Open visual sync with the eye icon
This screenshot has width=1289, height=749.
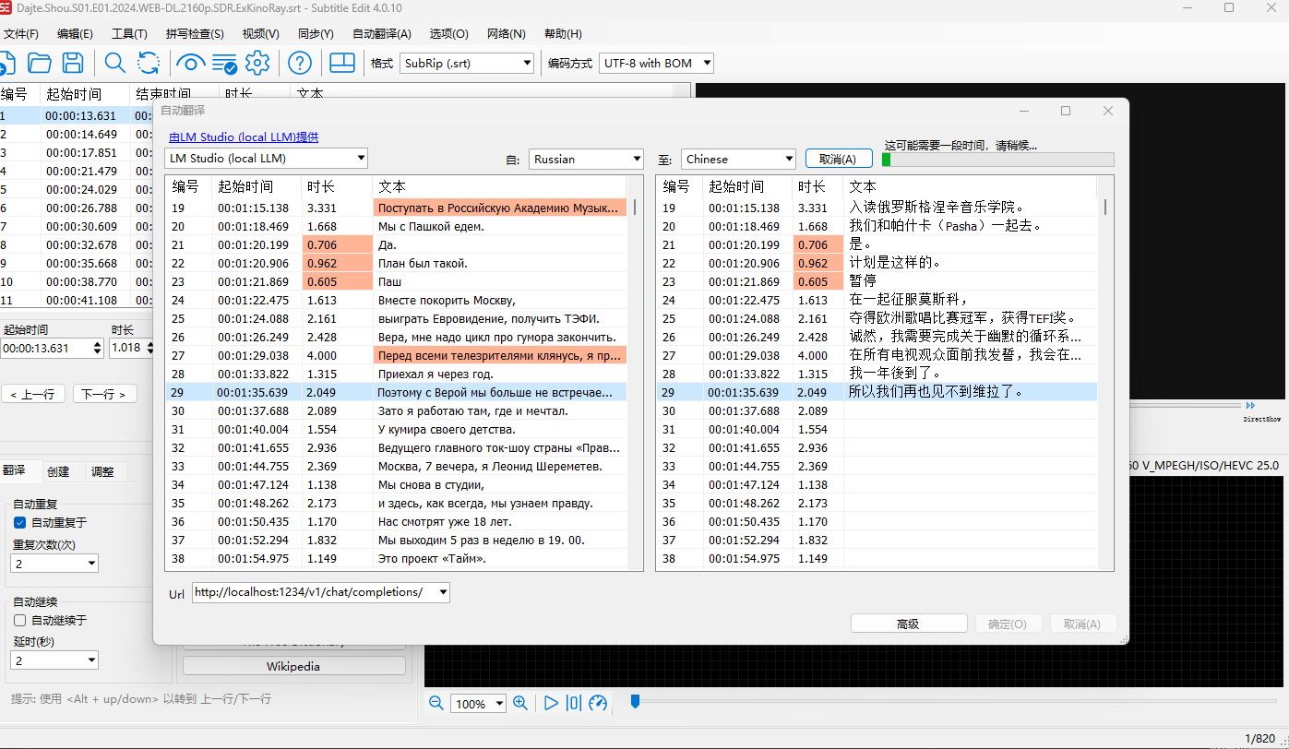tap(190, 63)
